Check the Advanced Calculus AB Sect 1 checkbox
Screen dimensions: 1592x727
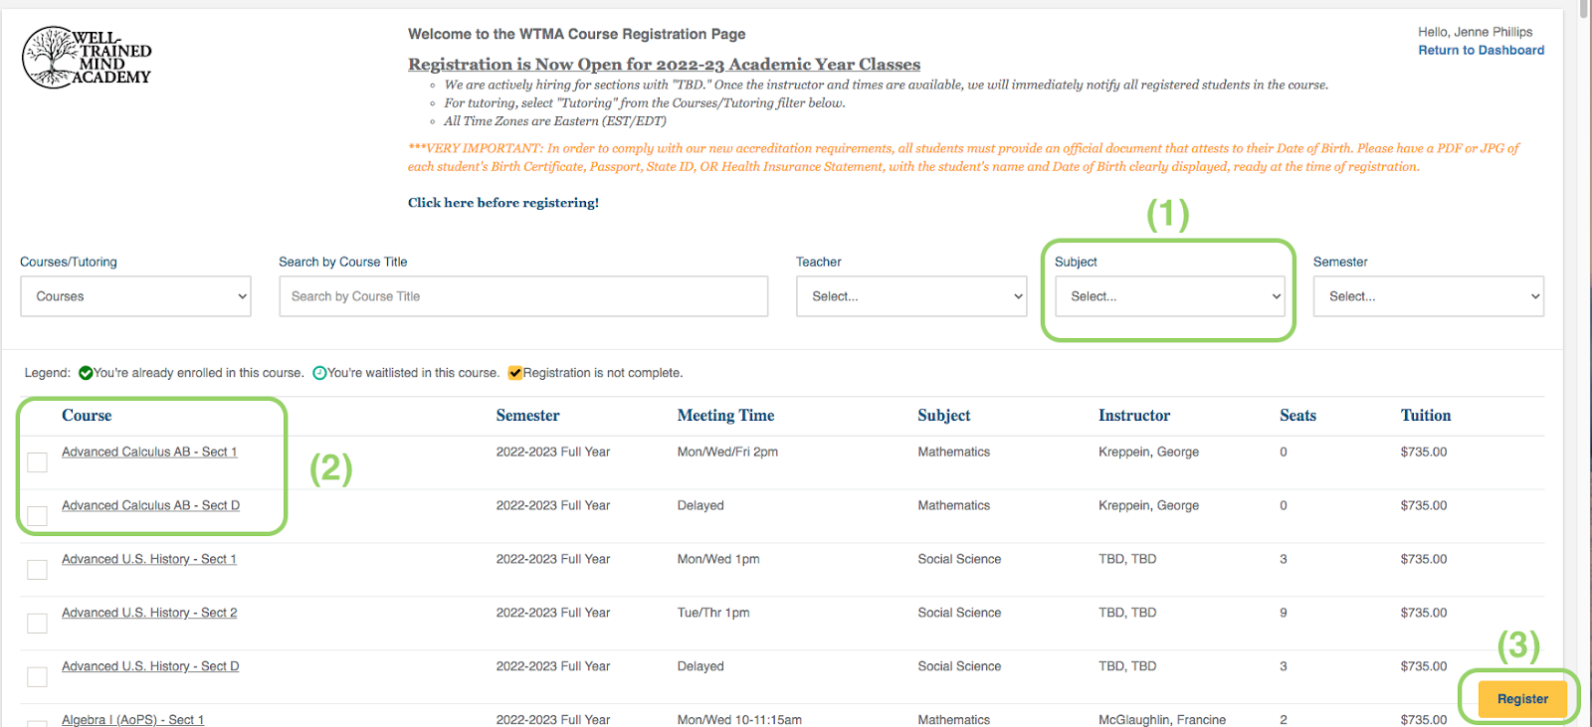pyautogui.click(x=38, y=462)
